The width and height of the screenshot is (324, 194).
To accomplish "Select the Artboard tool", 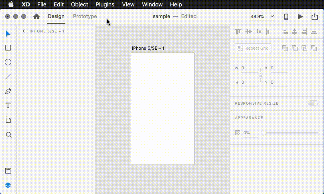I will point(8,120).
